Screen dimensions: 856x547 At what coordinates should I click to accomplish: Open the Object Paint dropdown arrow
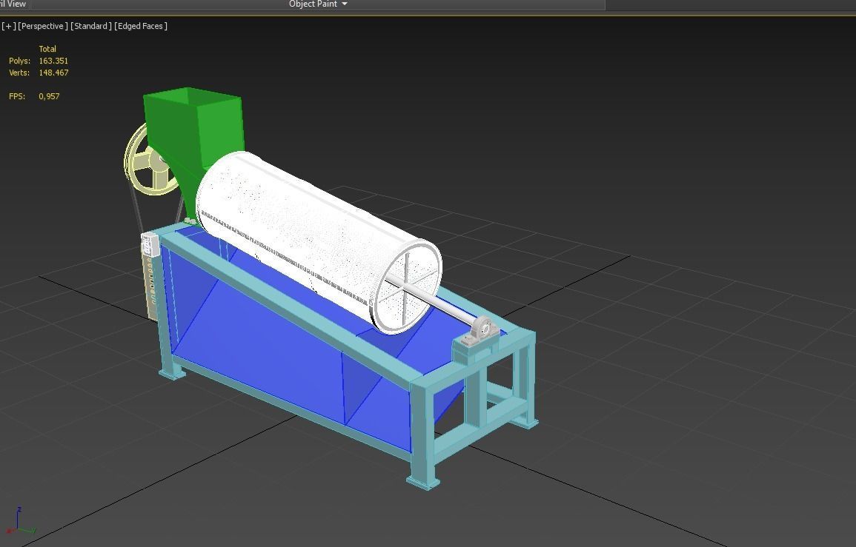(345, 4)
